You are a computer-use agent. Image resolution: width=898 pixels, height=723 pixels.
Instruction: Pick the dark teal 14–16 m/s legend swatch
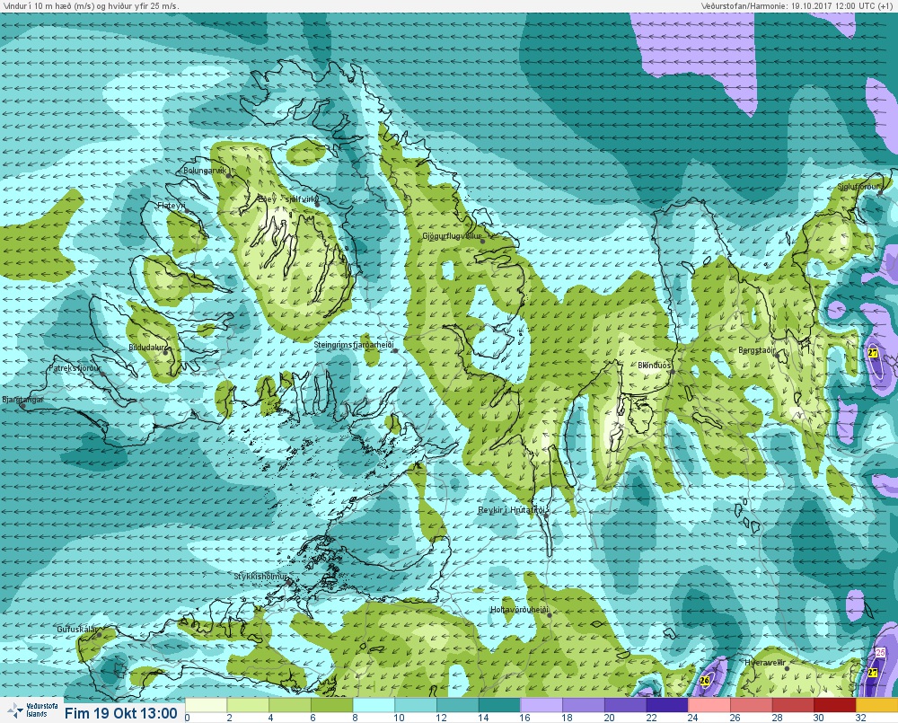click(498, 705)
